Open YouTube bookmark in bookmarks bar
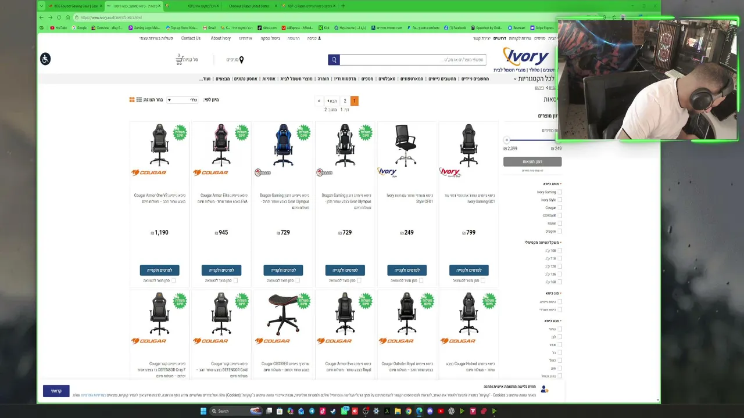744x418 pixels. (59, 27)
